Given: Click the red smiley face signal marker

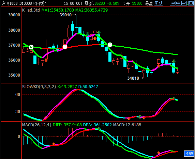Looking at the screenshot, I should (x=65, y=47).
